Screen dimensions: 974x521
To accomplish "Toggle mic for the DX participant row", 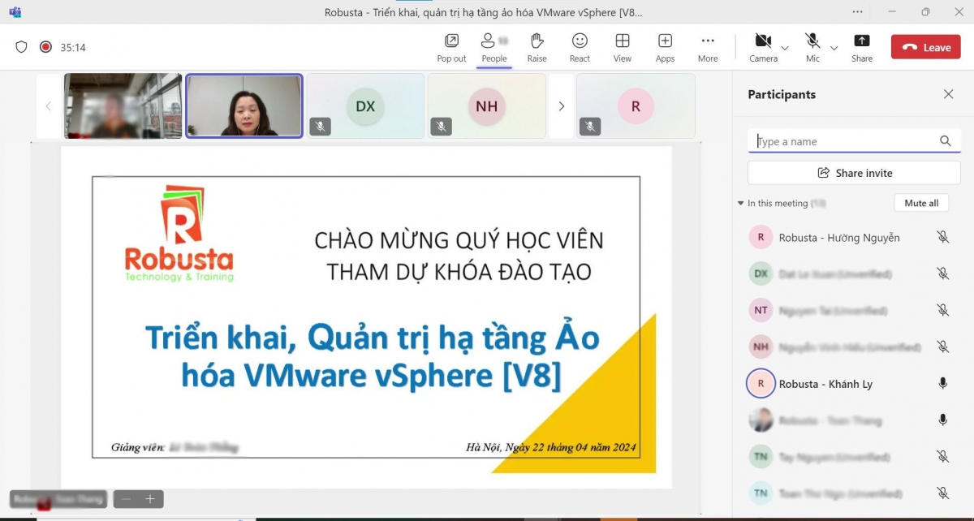I will pos(942,274).
